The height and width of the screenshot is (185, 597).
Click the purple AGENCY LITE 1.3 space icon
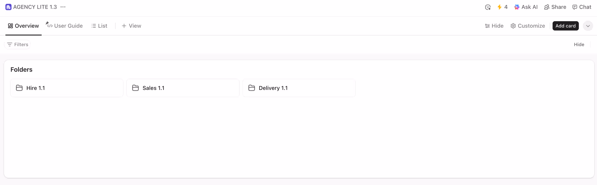pyautogui.click(x=8, y=7)
